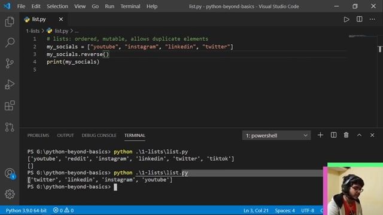This screenshot has height=215, width=383.
Task: Open the Edit menu
Action: click(x=36, y=7)
